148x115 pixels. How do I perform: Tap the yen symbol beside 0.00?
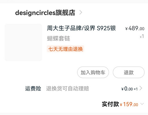pyautogui.click(x=122, y=89)
